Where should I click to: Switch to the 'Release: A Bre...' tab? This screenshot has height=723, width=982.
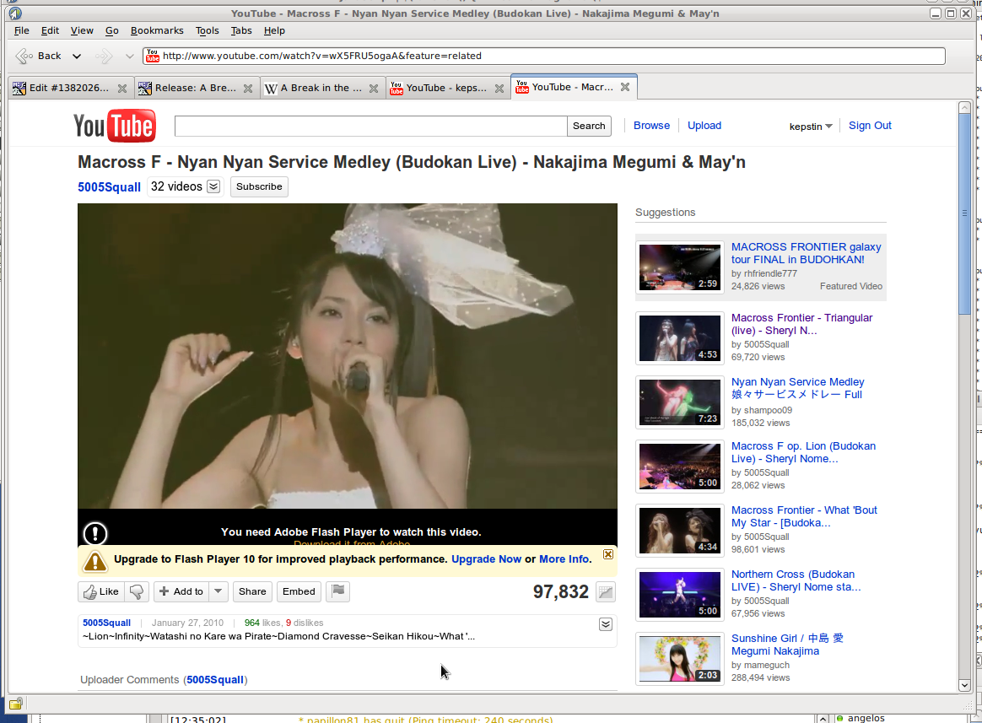196,89
